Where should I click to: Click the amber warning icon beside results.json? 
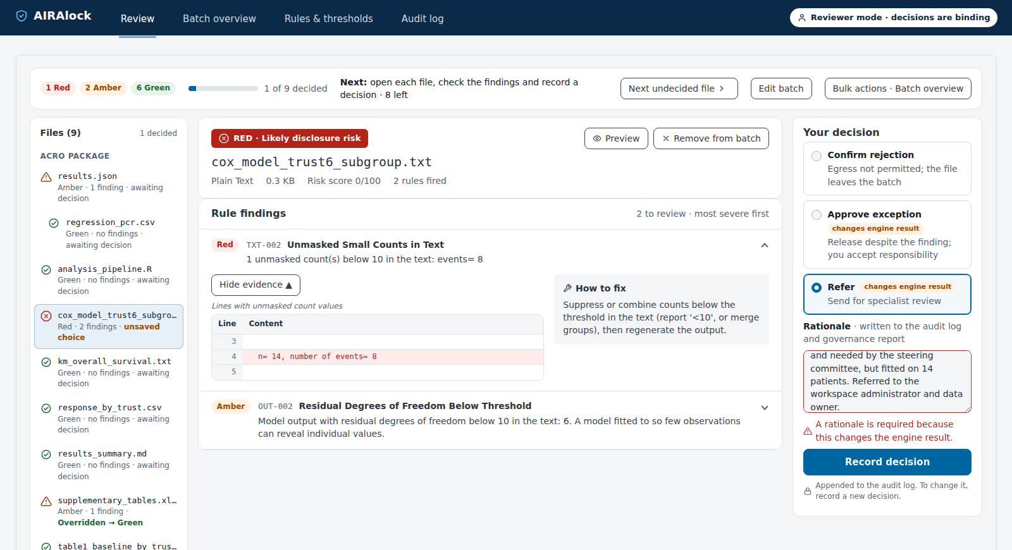pyautogui.click(x=46, y=177)
